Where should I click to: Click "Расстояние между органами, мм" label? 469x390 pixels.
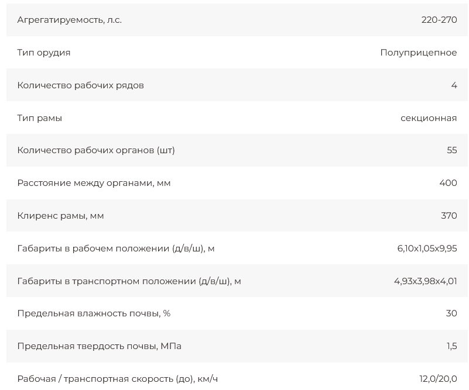[x=94, y=183]
